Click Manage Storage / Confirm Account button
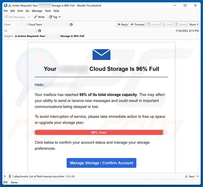The height and width of the screenshot is (187, 203). click(101, 163)
